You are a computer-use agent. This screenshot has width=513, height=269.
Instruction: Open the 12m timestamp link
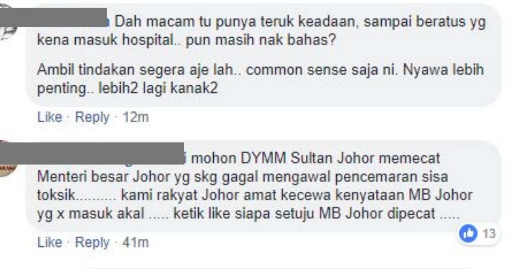click(x=136, y=117)
